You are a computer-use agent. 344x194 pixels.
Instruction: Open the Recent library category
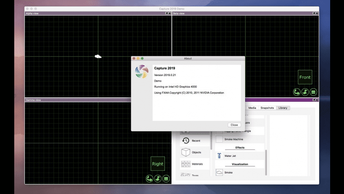195,141
